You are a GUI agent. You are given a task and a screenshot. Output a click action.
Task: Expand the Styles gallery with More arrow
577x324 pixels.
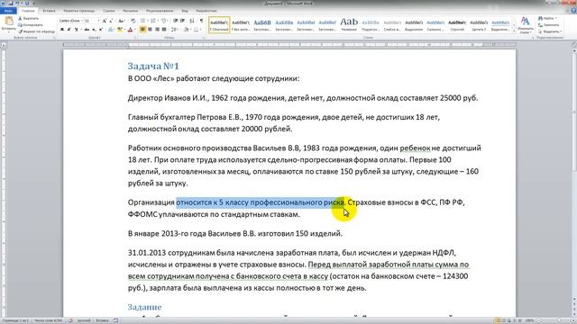[x=514, y=31]
